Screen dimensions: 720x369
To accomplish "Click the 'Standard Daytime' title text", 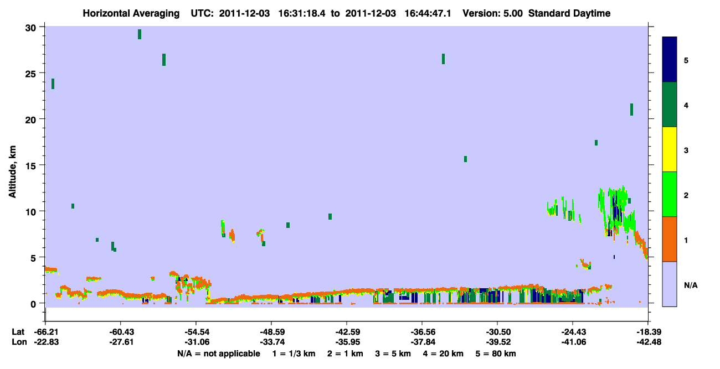I will pyautogui.click(x=569, y=14).
